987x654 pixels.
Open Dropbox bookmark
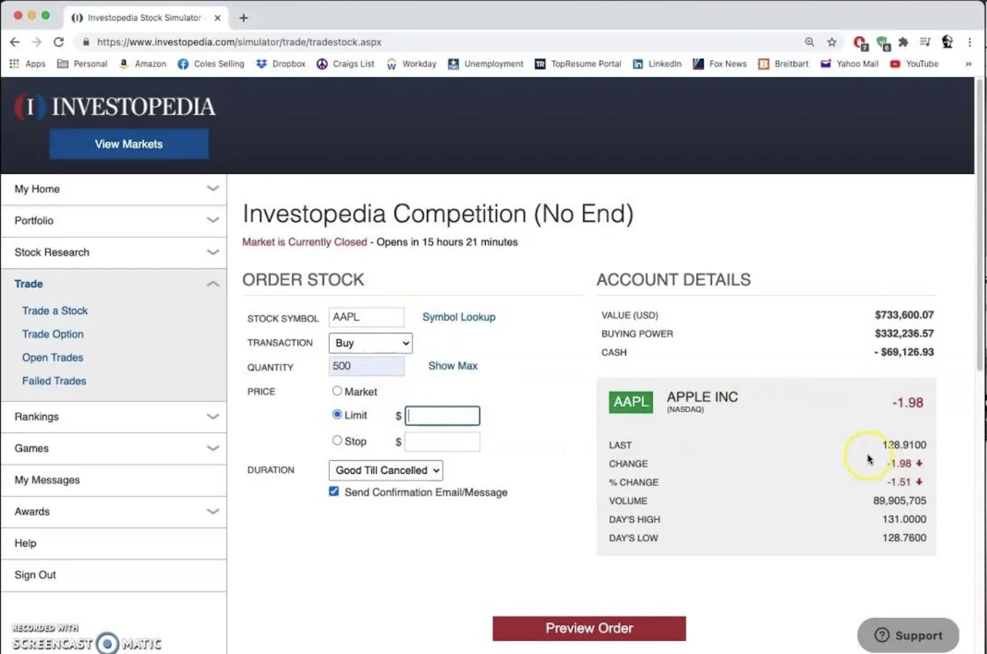pos(281,64)
